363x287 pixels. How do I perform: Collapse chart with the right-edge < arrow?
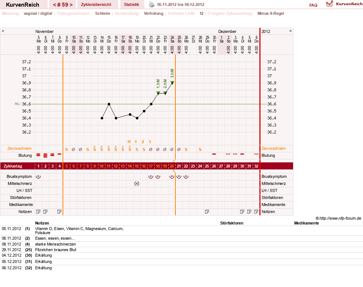pos(290,31)
